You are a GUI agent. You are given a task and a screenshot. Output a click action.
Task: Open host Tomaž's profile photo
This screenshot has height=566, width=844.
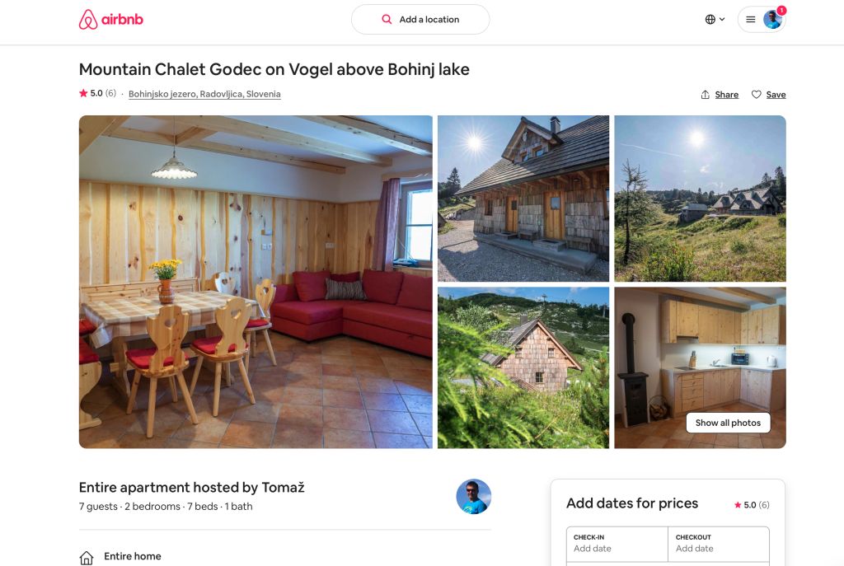[x=473, y=496]
